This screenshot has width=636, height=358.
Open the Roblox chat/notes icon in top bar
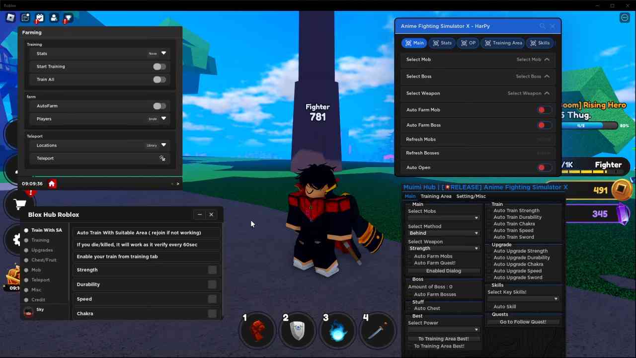coord(25,18)
